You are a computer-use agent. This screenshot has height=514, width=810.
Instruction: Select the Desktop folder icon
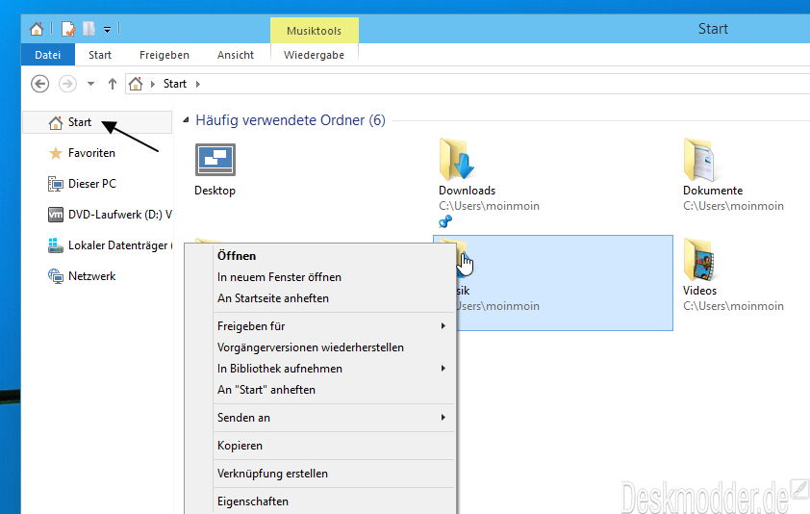(215, 160)
